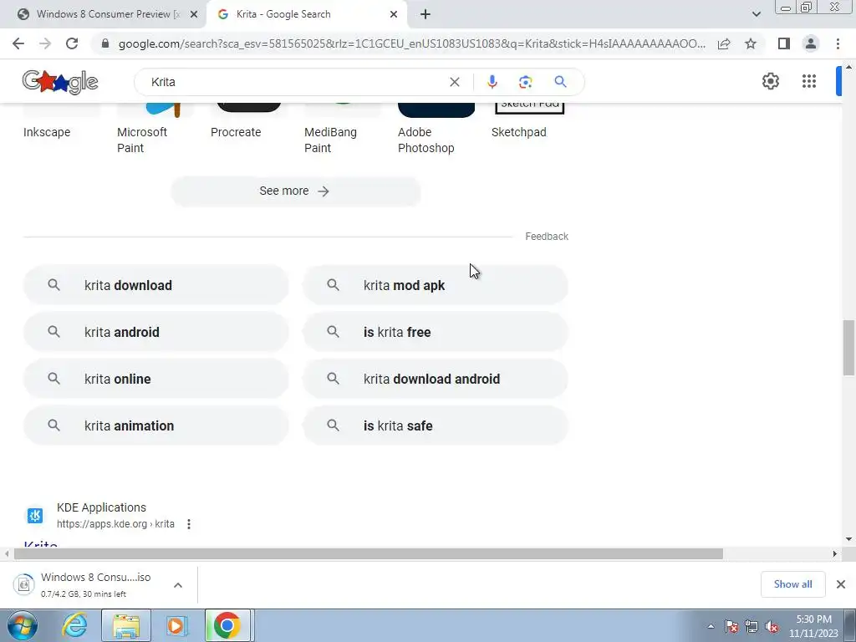Close the downloads bar
Image resolution: width=856 pixels, height=642 pixels.
[841, 584]
